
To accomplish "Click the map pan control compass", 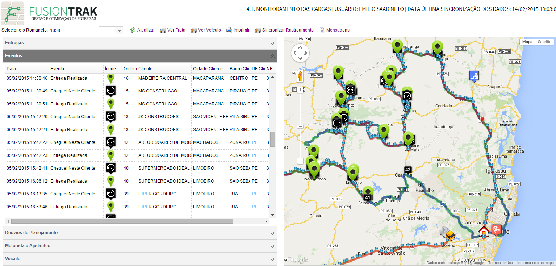I will tap(300, 53).
